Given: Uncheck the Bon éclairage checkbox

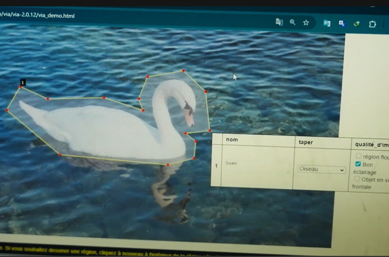Looking at the screenshot, I should coord(358,164).
